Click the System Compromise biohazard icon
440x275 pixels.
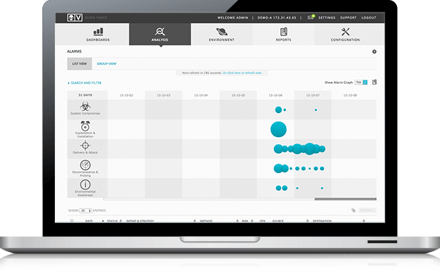coord(85,106)
